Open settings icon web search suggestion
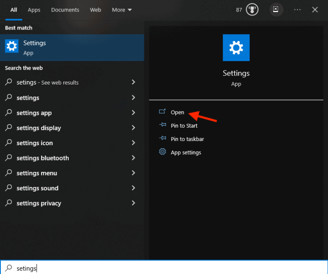The width and height of the screenshot is (328, 274). [x=35, y=143]
